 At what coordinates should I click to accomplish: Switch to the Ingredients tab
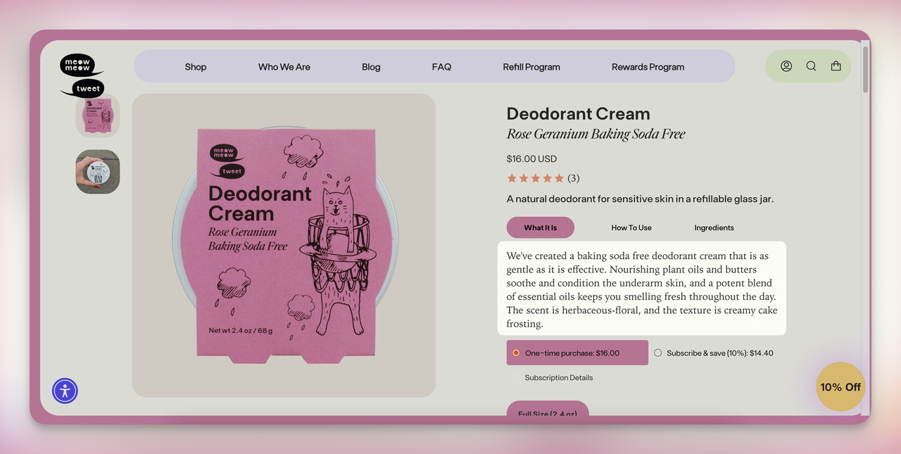714,227
